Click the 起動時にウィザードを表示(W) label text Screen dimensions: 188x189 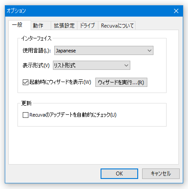(60, 82)
